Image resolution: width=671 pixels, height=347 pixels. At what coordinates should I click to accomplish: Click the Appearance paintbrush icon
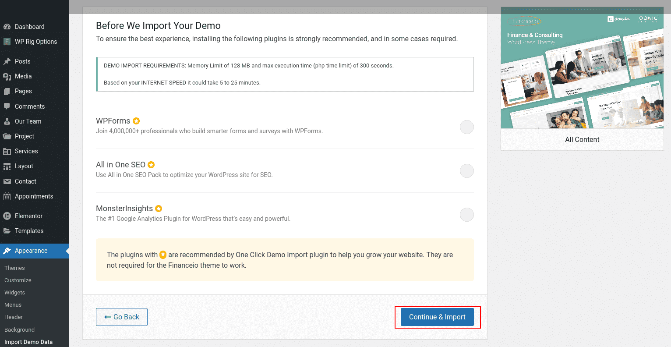(7, 251)
